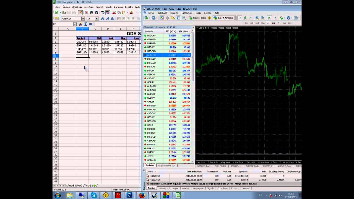This screenshot has width=354, height=199.
Task: Toggle italic text formatting in Calc
Action: pyautogui.click(x=107, y=19)
